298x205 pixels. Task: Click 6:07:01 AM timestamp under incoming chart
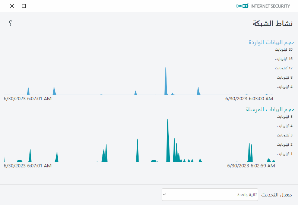[x=28, y=99]
